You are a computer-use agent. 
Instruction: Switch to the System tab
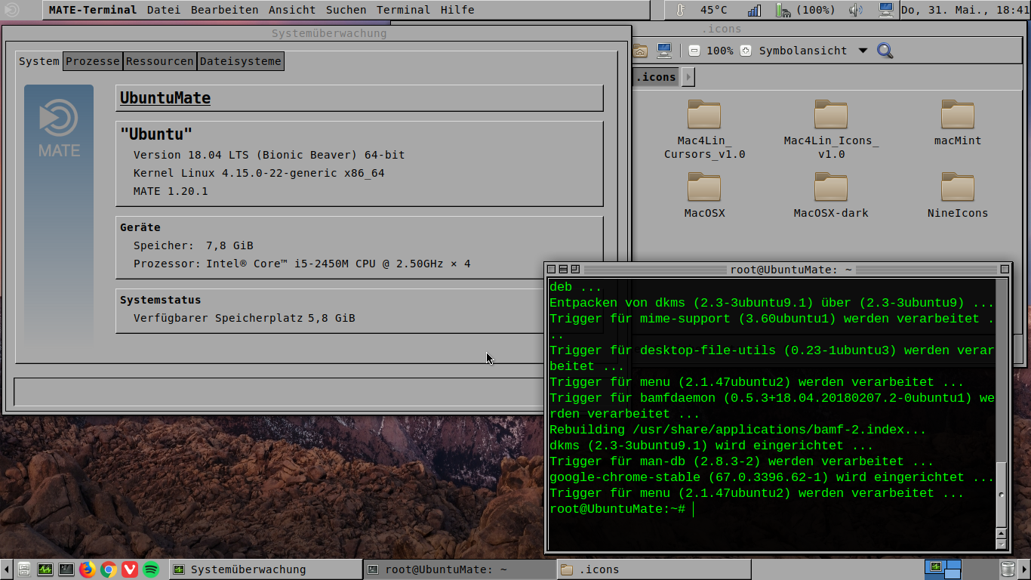click(x=39, y=61)
